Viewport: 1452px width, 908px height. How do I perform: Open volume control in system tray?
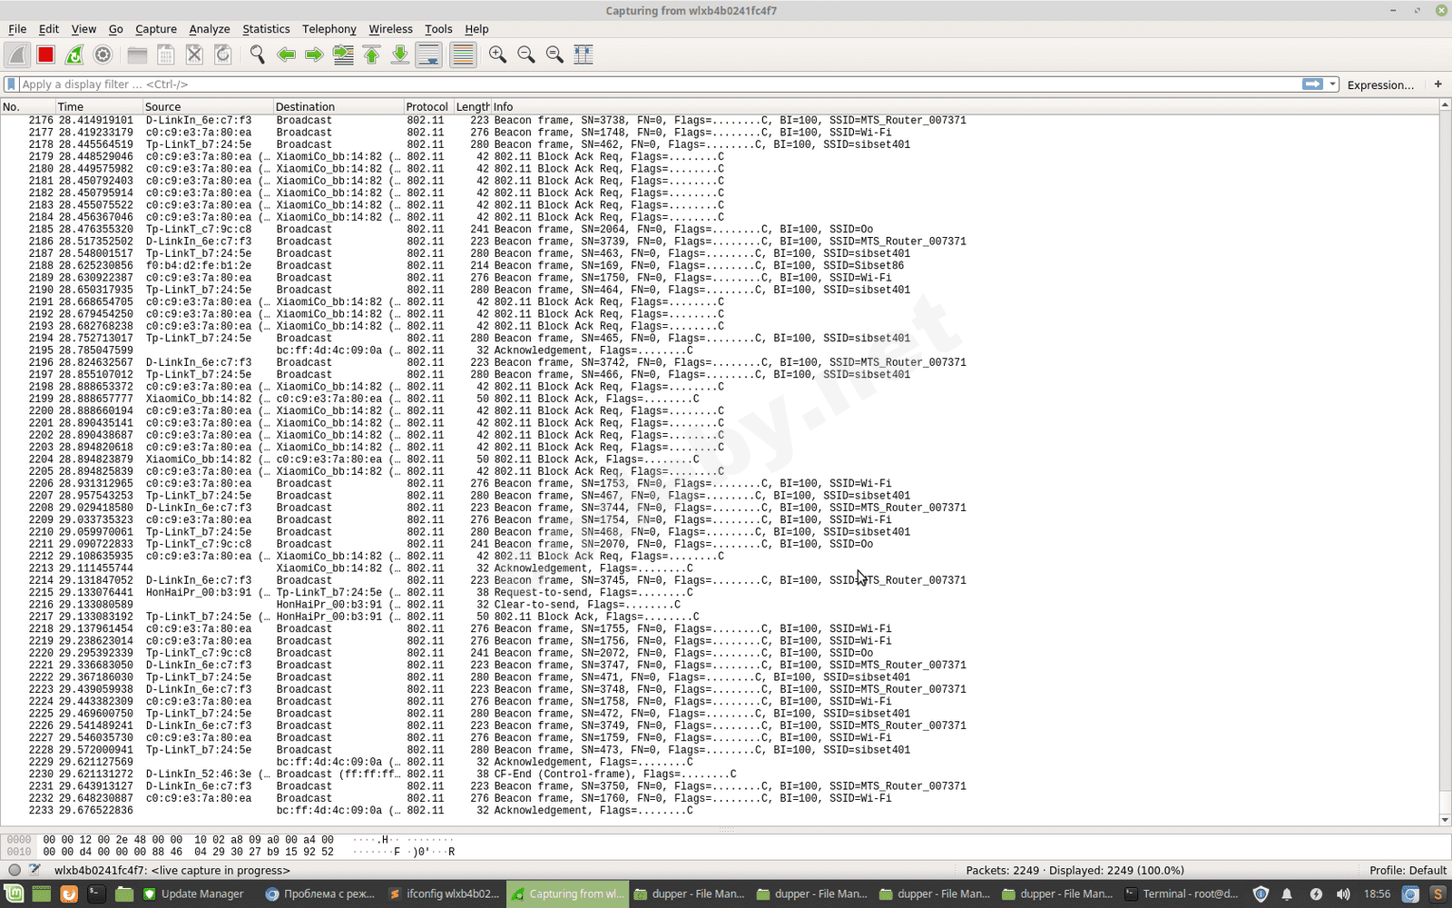tap(1343, 894)
